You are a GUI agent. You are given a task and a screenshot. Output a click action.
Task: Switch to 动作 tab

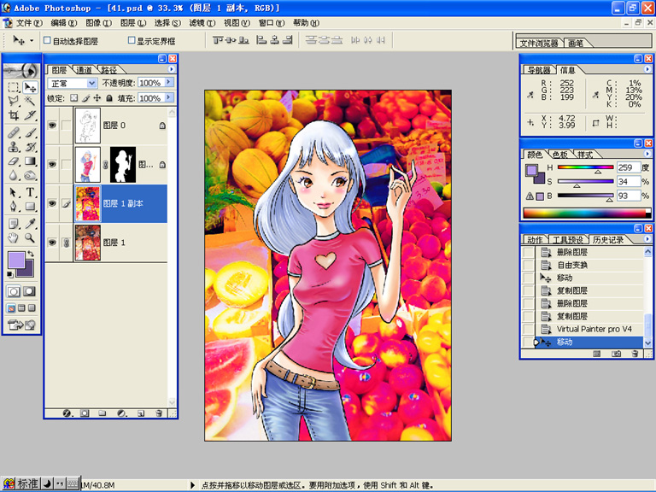(x=535, y=240)
